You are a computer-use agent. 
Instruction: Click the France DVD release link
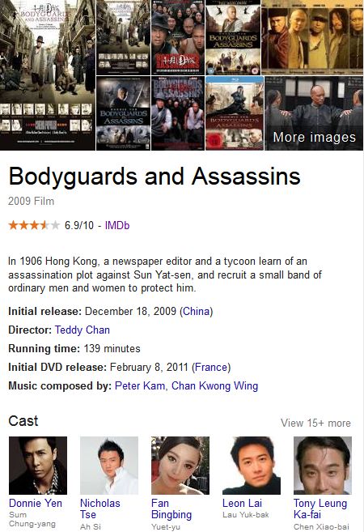[211, 367]
